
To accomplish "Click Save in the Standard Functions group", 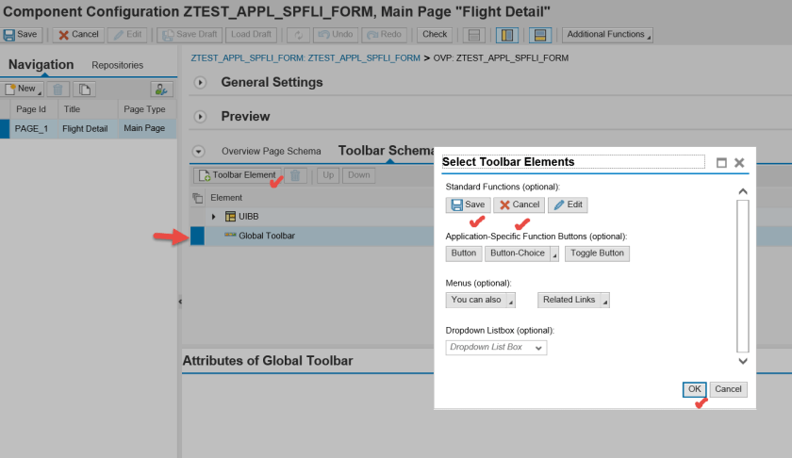I will coord(468,204).
